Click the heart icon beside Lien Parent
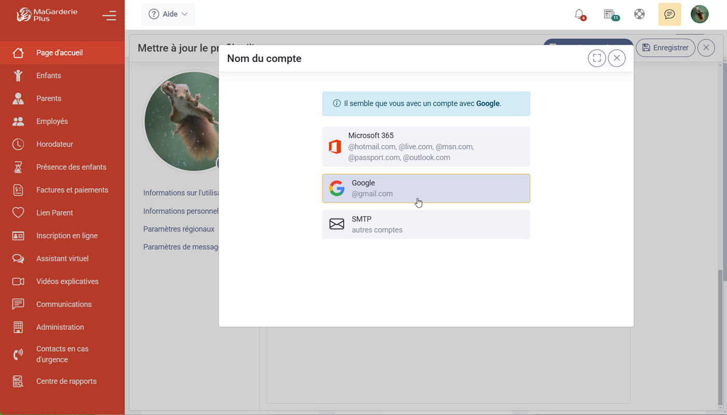 click(x=18, y=212)
